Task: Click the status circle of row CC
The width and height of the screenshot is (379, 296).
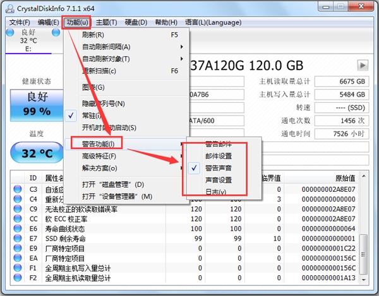Action: click(x=18, y=219)
